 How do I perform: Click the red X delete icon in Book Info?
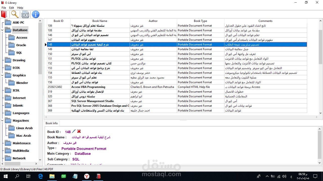coord(79,131)
